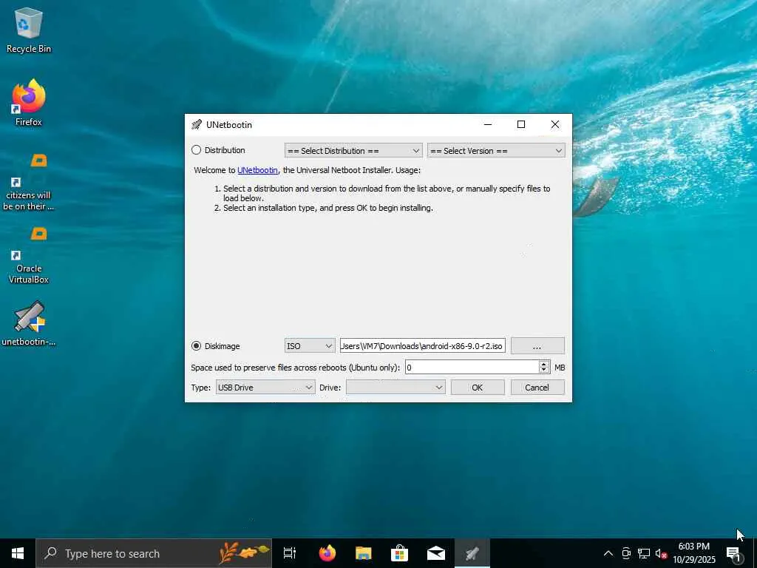Click the muted volume tray icon
This screenshot has width=757, height=568.
point(661,553)
